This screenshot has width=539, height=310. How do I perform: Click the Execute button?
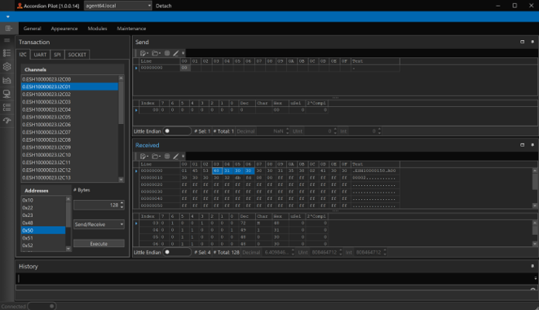click(x=99, y=244)
